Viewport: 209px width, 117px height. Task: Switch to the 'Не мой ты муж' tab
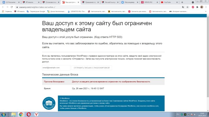point(110,2)
